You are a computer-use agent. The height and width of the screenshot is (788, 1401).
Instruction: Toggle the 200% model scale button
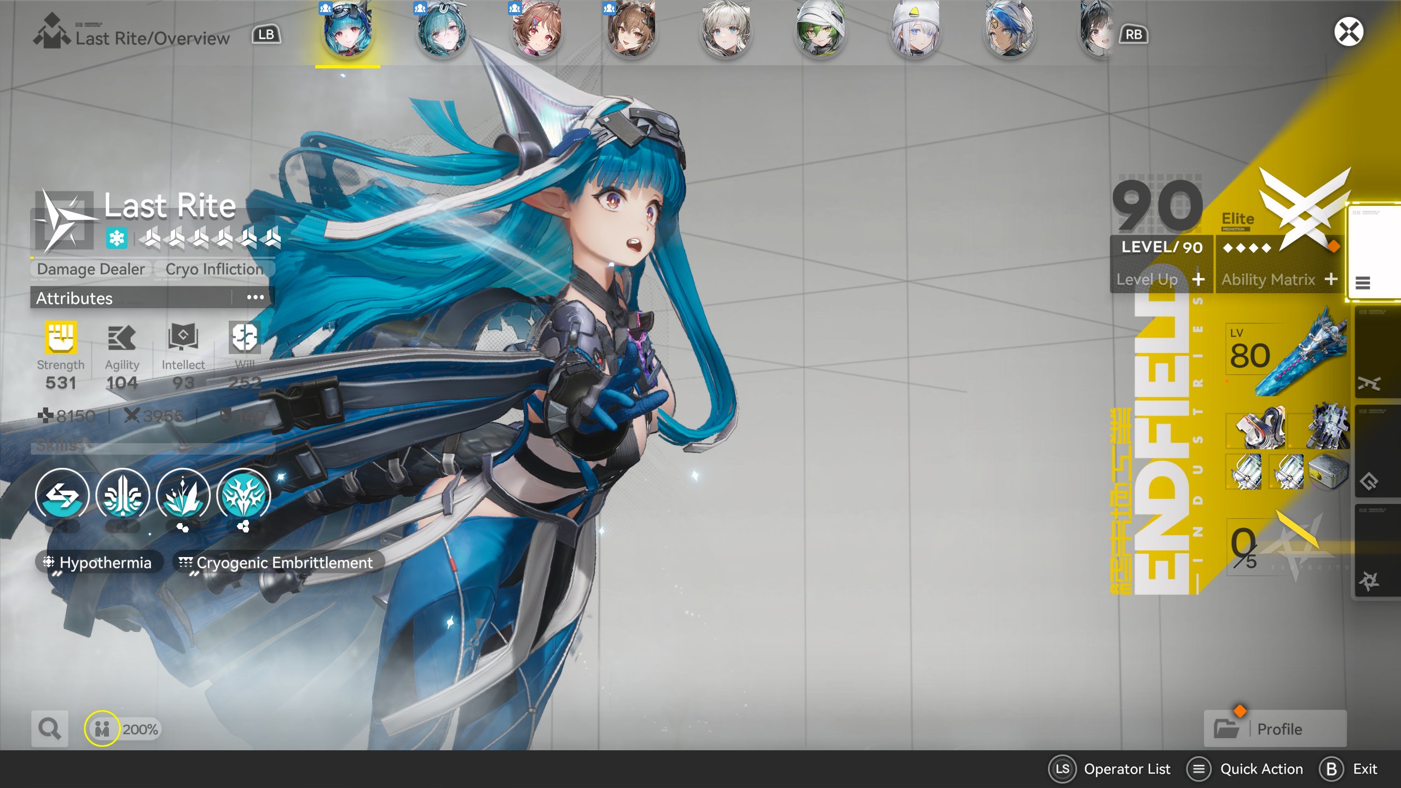click(124, 729)
